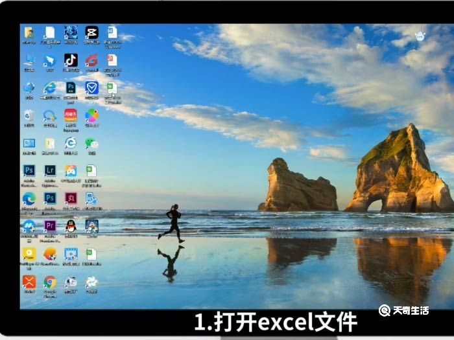This screenshot has height=340, width=454.
Task: Open the user folder desktop icon
Action: point(29,32)
